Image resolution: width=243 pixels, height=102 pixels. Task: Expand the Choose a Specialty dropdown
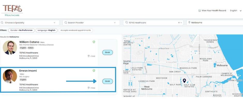(x=54, y=23)
